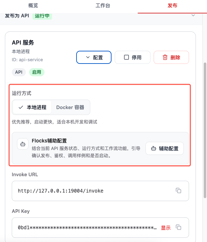The width and height of the screenshot is (207, 242).
Task: Click the 启用 status badge
Action: [x=37, y=72]
